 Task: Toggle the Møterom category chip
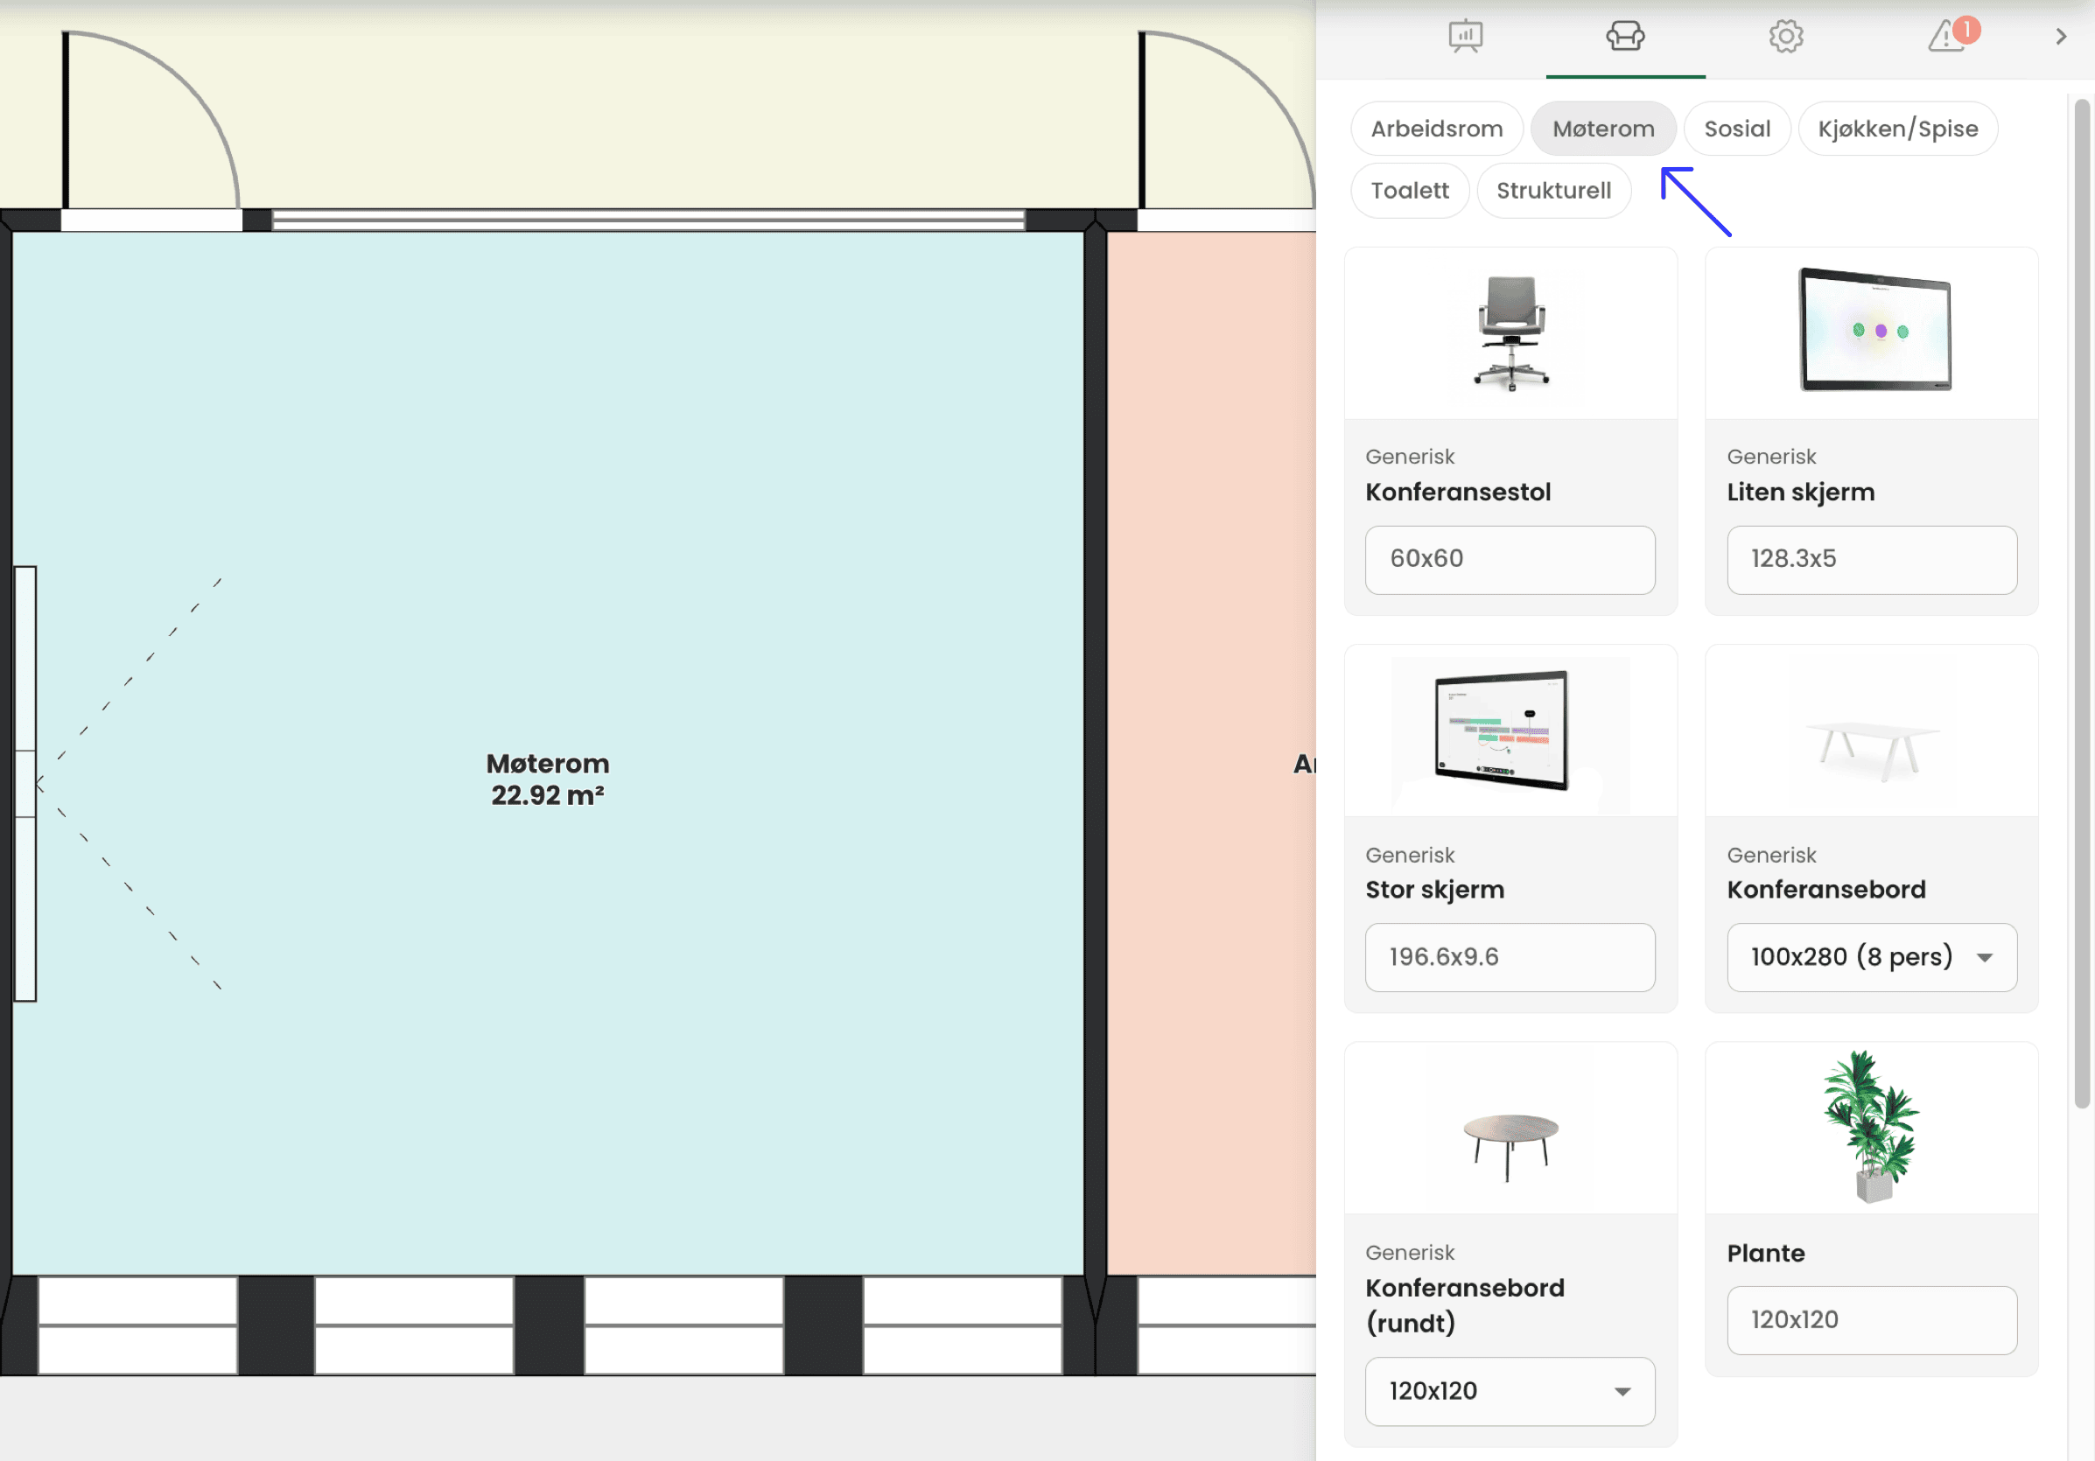point(1603,129)
